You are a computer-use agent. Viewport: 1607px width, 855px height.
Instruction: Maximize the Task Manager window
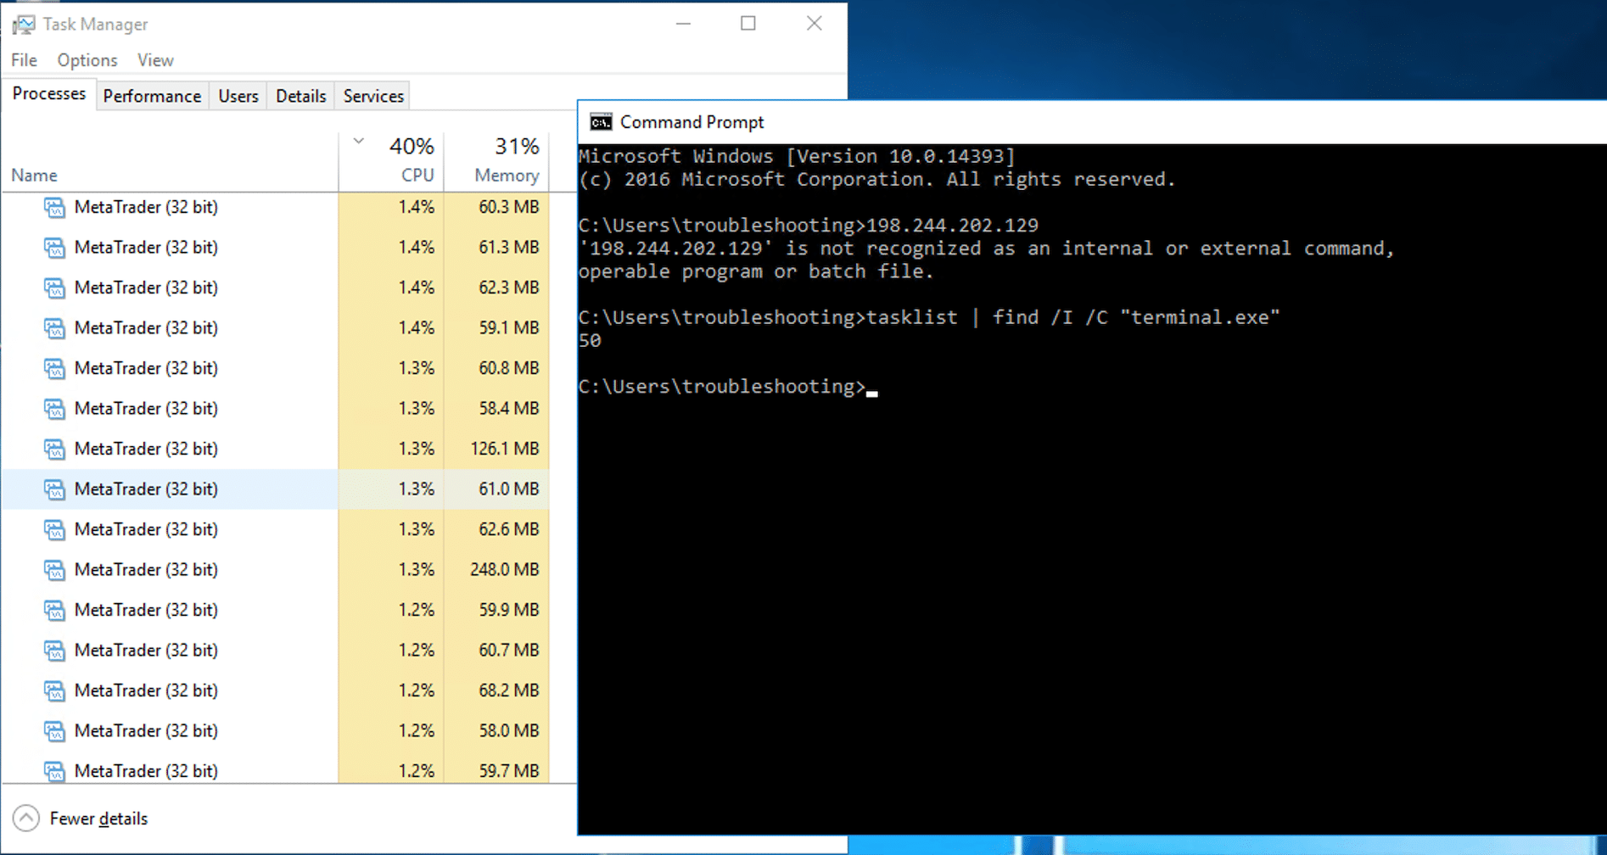pyautogui.click(x=748, y=24)
